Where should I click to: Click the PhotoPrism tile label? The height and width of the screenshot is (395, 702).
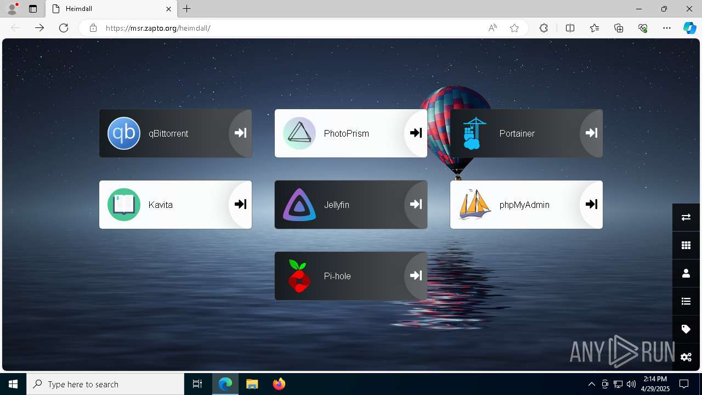pos(346,133)
